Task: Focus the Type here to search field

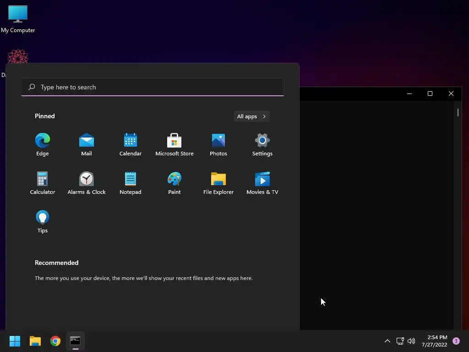Action: [x=153, y=87]
